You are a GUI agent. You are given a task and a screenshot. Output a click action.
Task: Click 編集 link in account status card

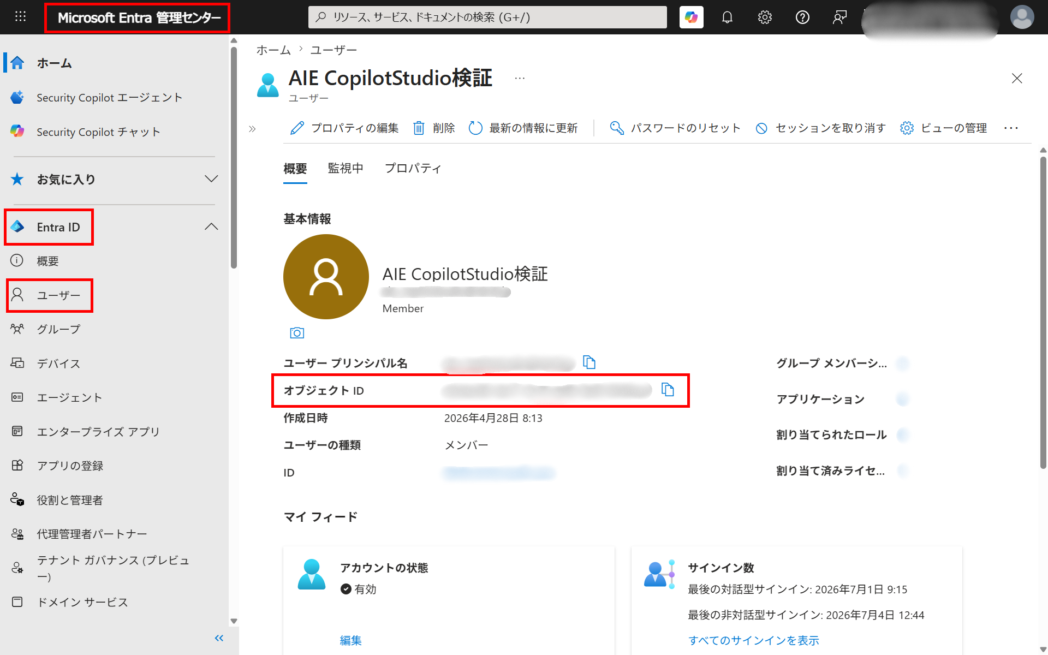coord(351,640)
